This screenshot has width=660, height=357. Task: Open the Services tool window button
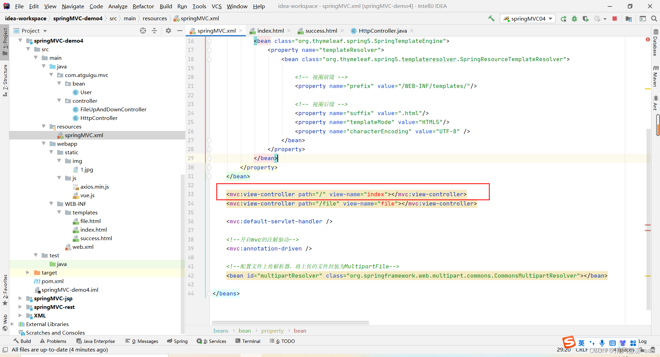coord(211,341)
